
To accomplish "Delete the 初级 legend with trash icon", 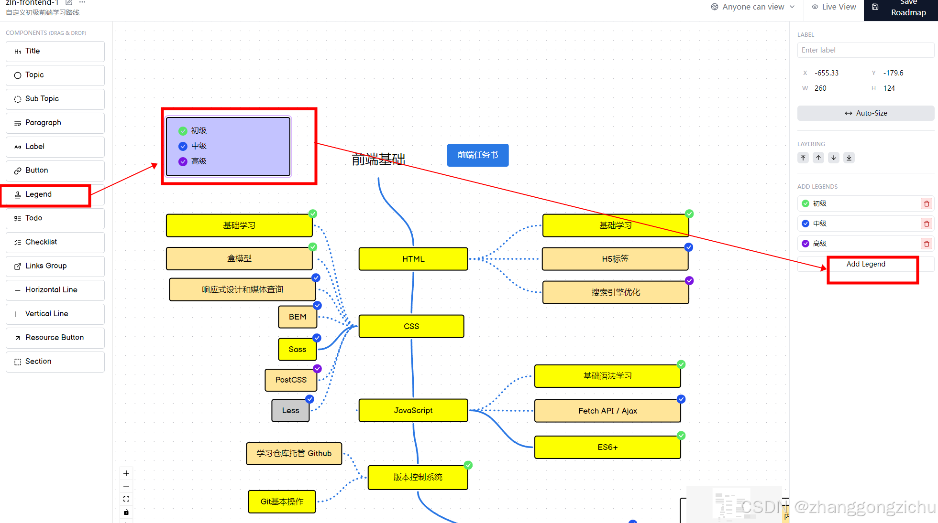I will pos(927,203).
